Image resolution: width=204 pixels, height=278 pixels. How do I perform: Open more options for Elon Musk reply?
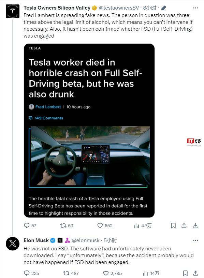[x=195, y=240]
